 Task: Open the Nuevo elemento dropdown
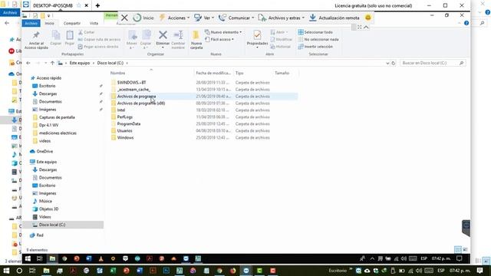click(x=223, y=32)
